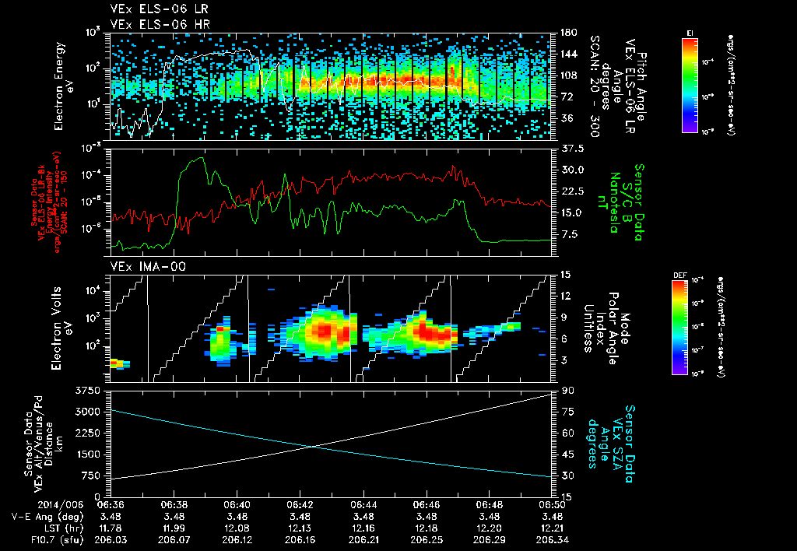Click the F10.7 value 206.25
797x551 pixels.
(x=426, y=540)
